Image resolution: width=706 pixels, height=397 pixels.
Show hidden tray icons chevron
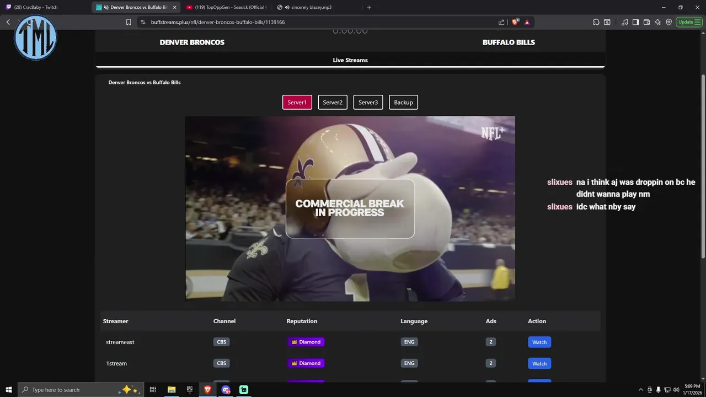point(641,390)
